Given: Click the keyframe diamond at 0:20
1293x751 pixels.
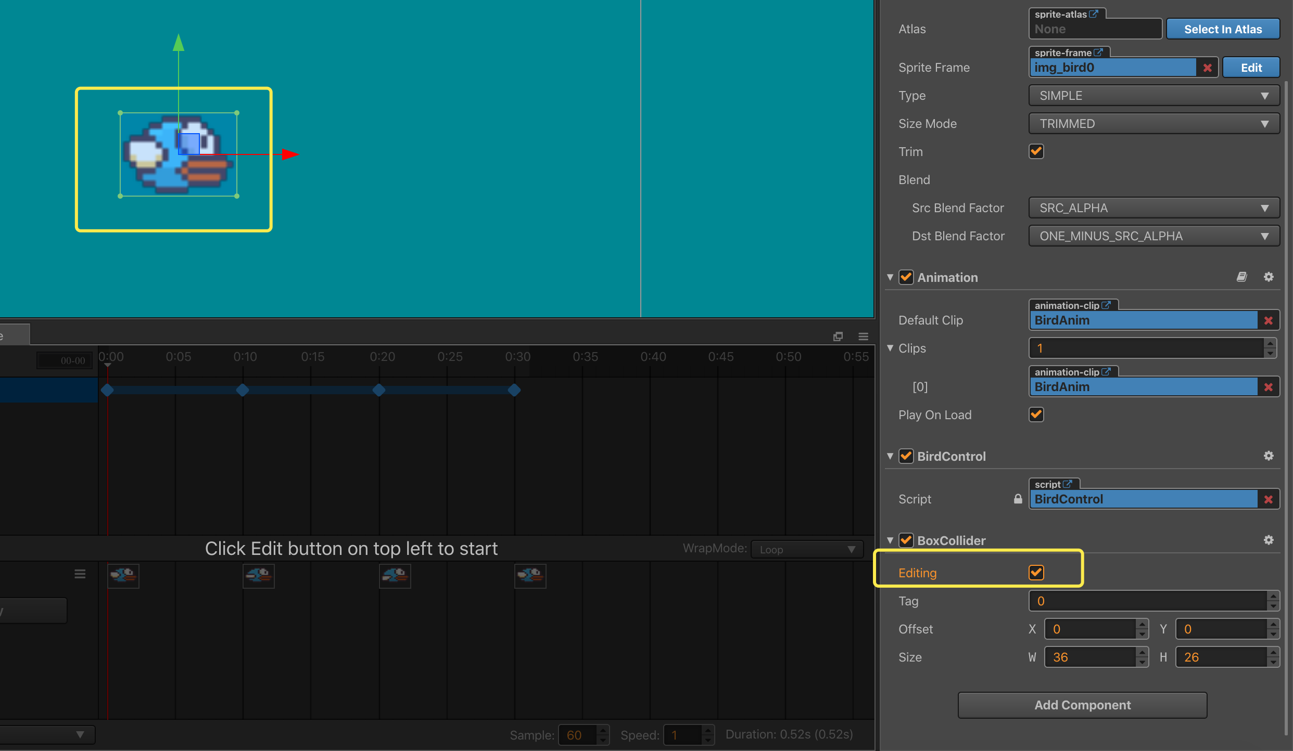Looking at the screenshot, I should pyautogui.click(x=379, y=390).
